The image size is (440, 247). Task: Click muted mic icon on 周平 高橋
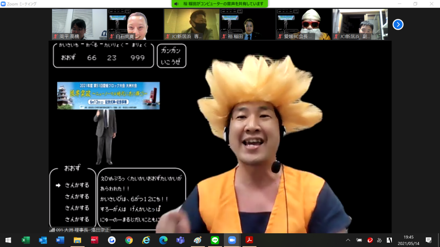(x=55, y=36)
